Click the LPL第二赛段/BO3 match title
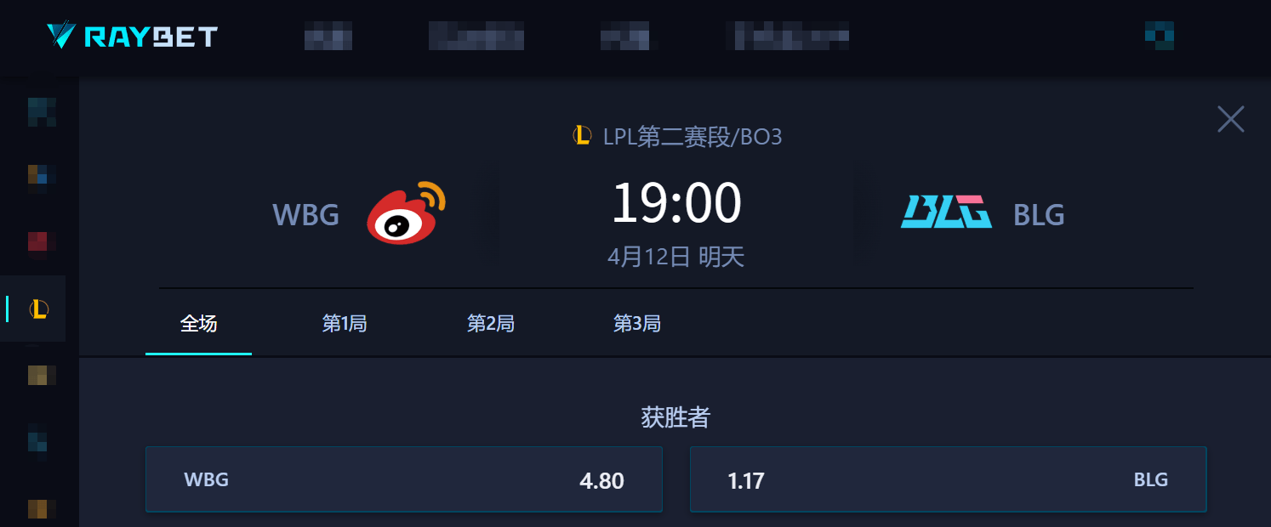 click(692, 136)
